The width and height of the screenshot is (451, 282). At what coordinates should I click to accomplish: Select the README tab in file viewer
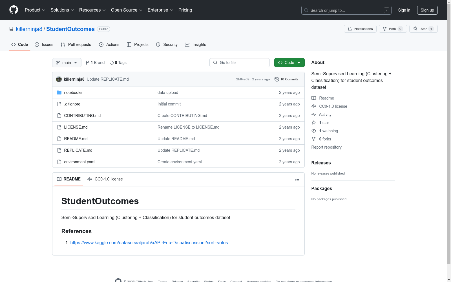pos(69,179)
